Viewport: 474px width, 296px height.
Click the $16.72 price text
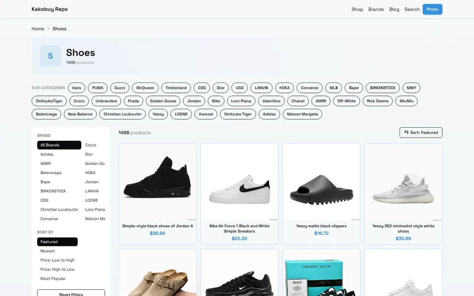(x=321, y=233)
